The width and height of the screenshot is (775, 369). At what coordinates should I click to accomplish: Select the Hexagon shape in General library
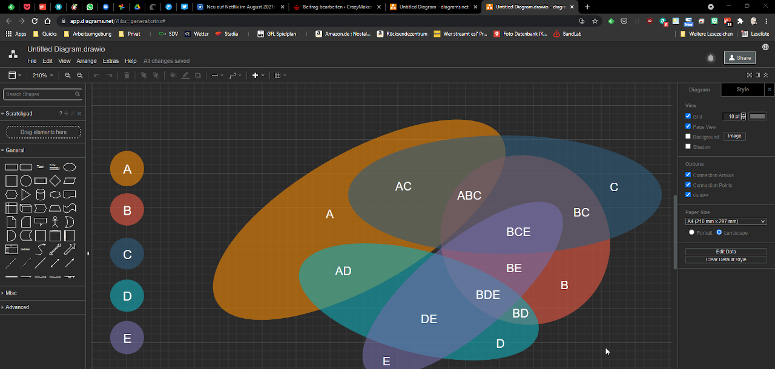click(x=11, y=195)
